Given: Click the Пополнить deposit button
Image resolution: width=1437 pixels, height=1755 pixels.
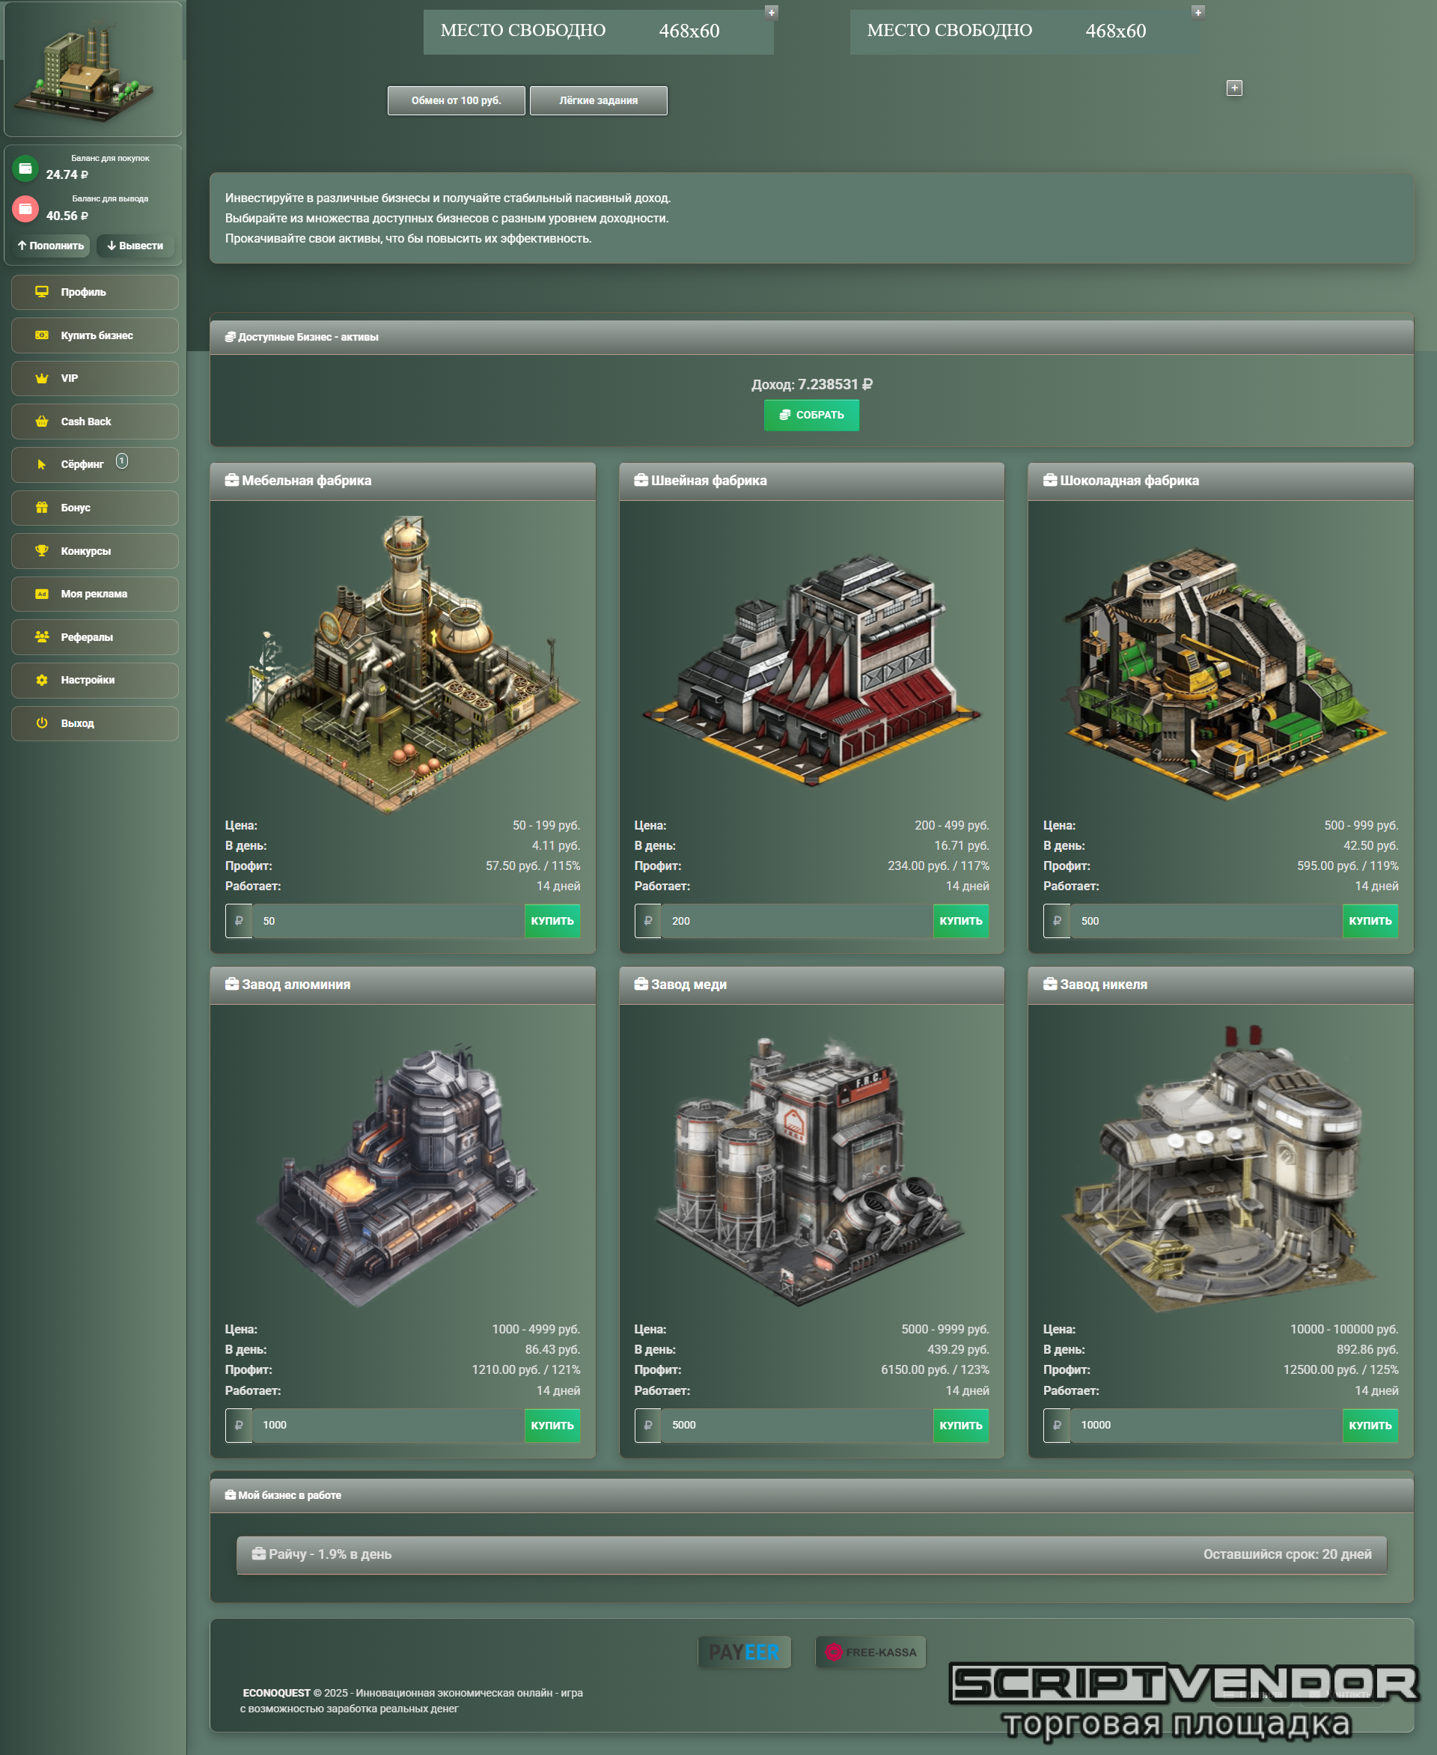Looking at the screenshot, I should click(x=52, y=246).
